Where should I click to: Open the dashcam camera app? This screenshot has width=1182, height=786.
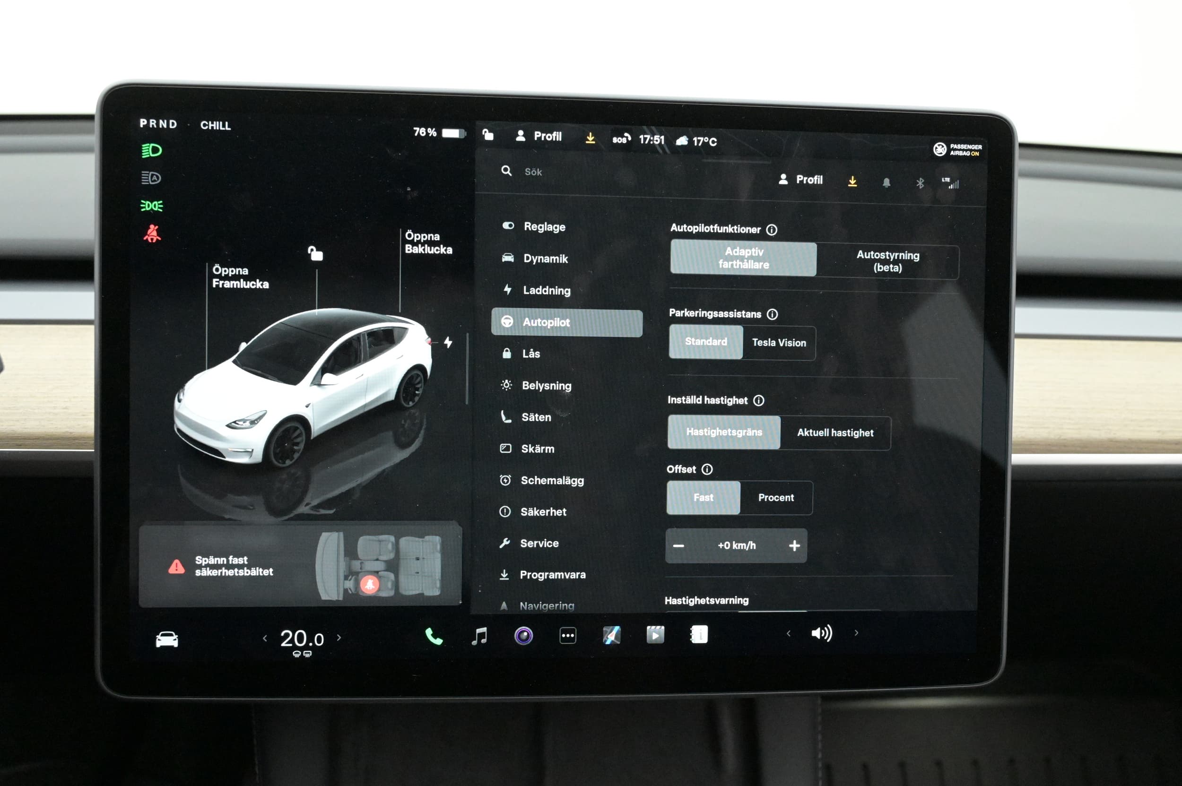pyautogui.click(x=523, y=636)
